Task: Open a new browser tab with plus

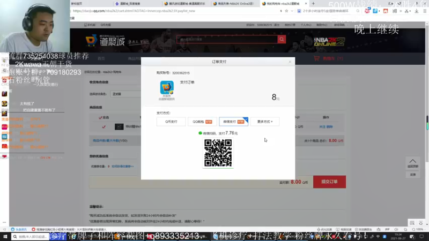Action: 313,4
